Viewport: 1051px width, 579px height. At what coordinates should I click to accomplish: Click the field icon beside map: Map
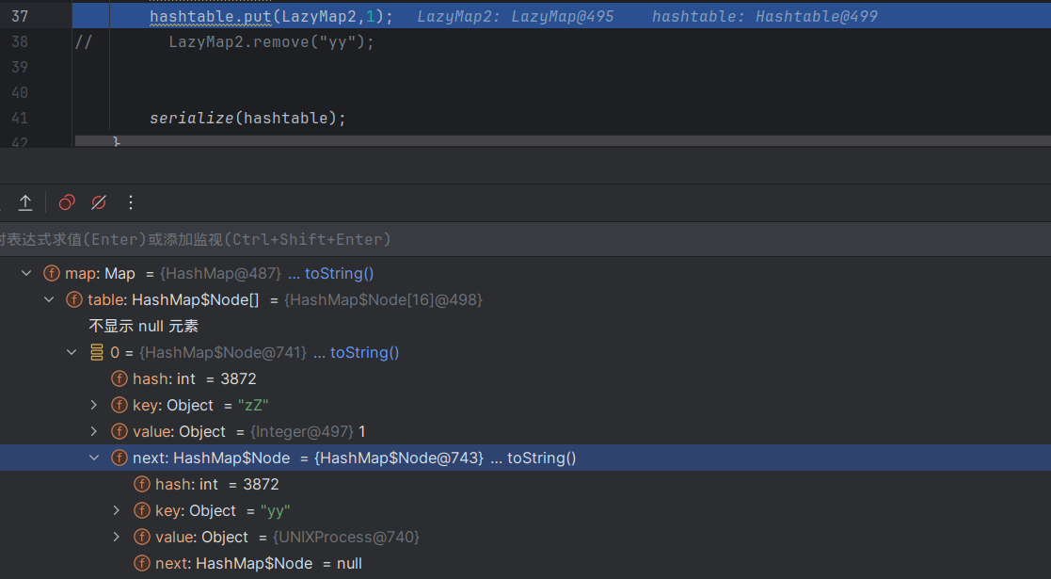pyautogui.click(x=52, y=273)
